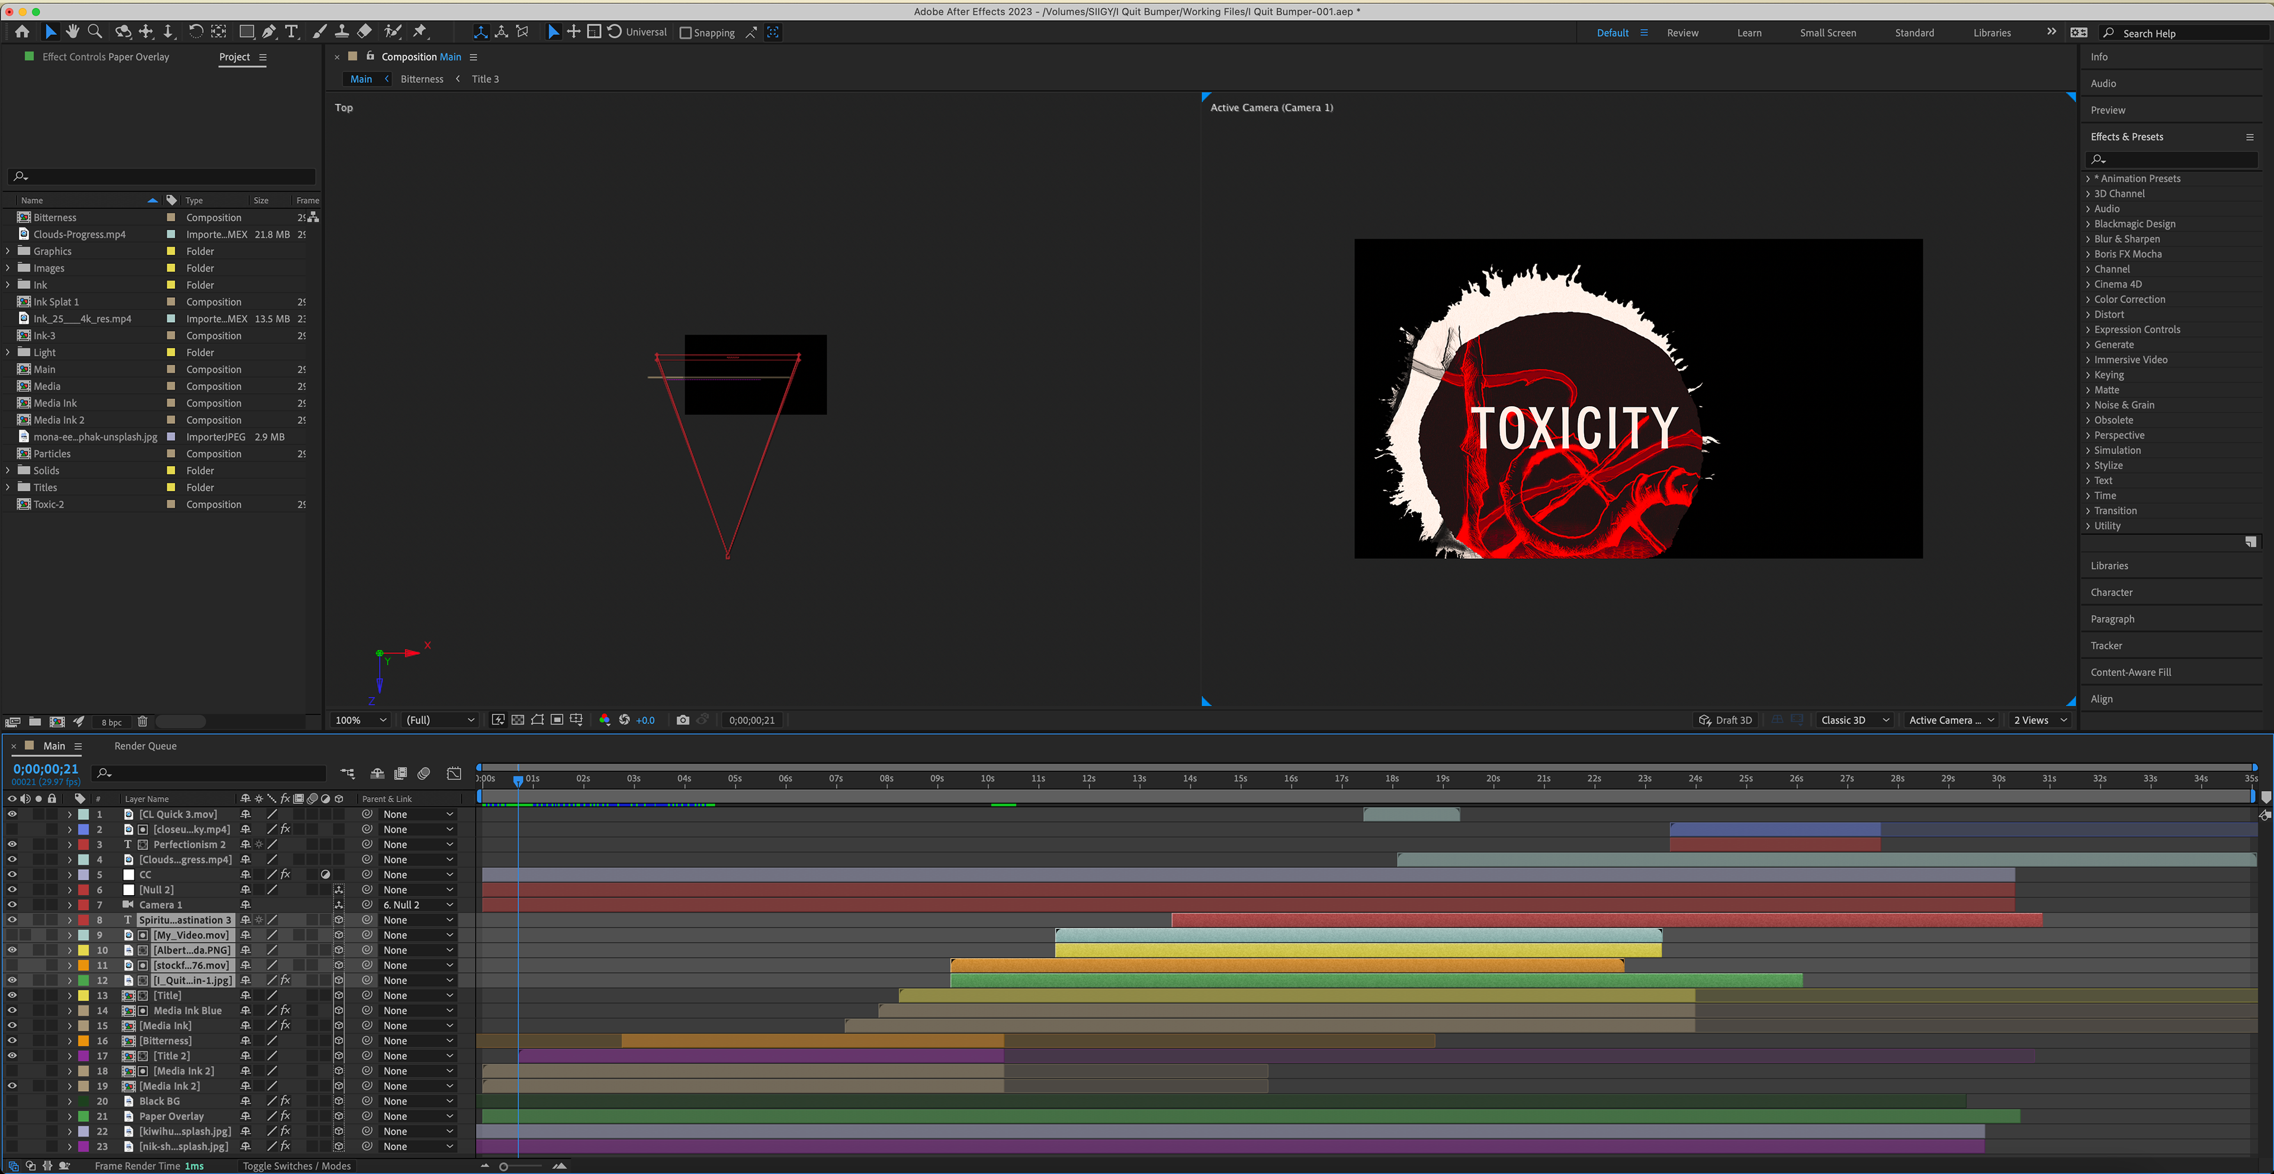Click the 8 bpc color depth button
2274x1174 pixels.
[111, 722]
